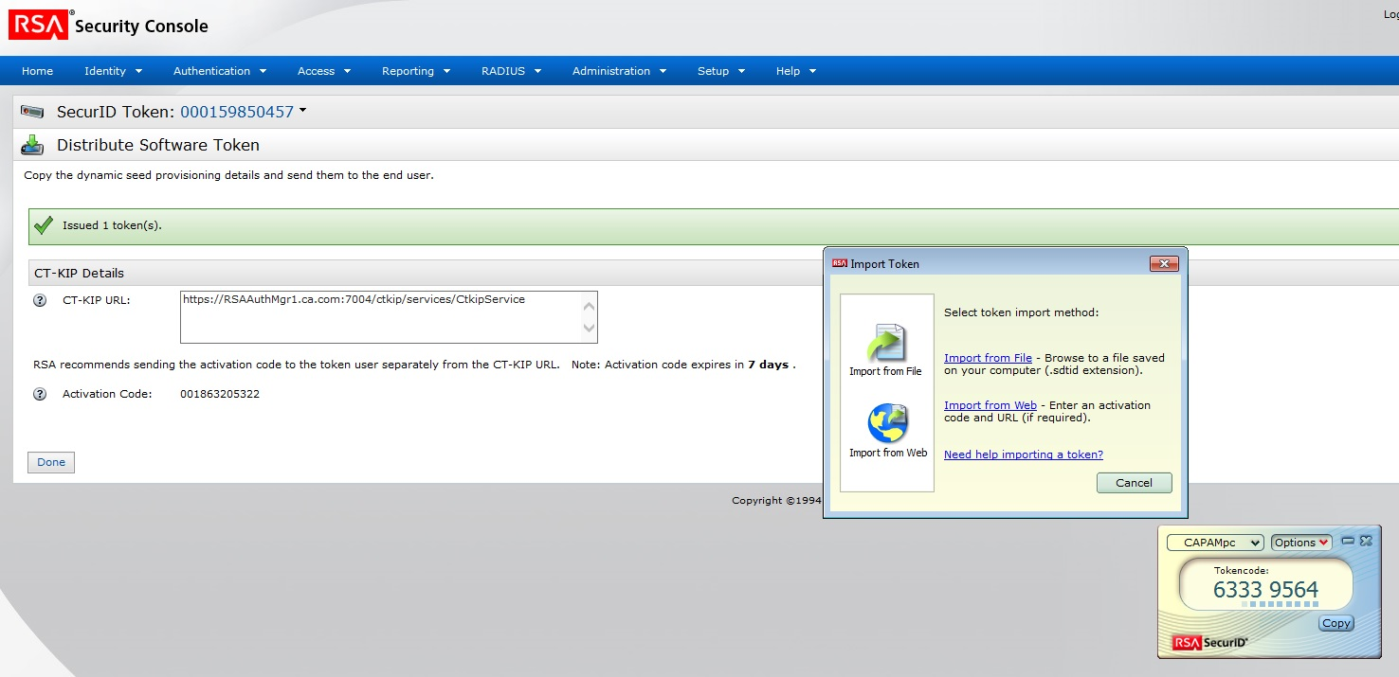1399x677 pixels.
Task: Minimize the SecurID token widget
Action: (x=1348, y=541)
